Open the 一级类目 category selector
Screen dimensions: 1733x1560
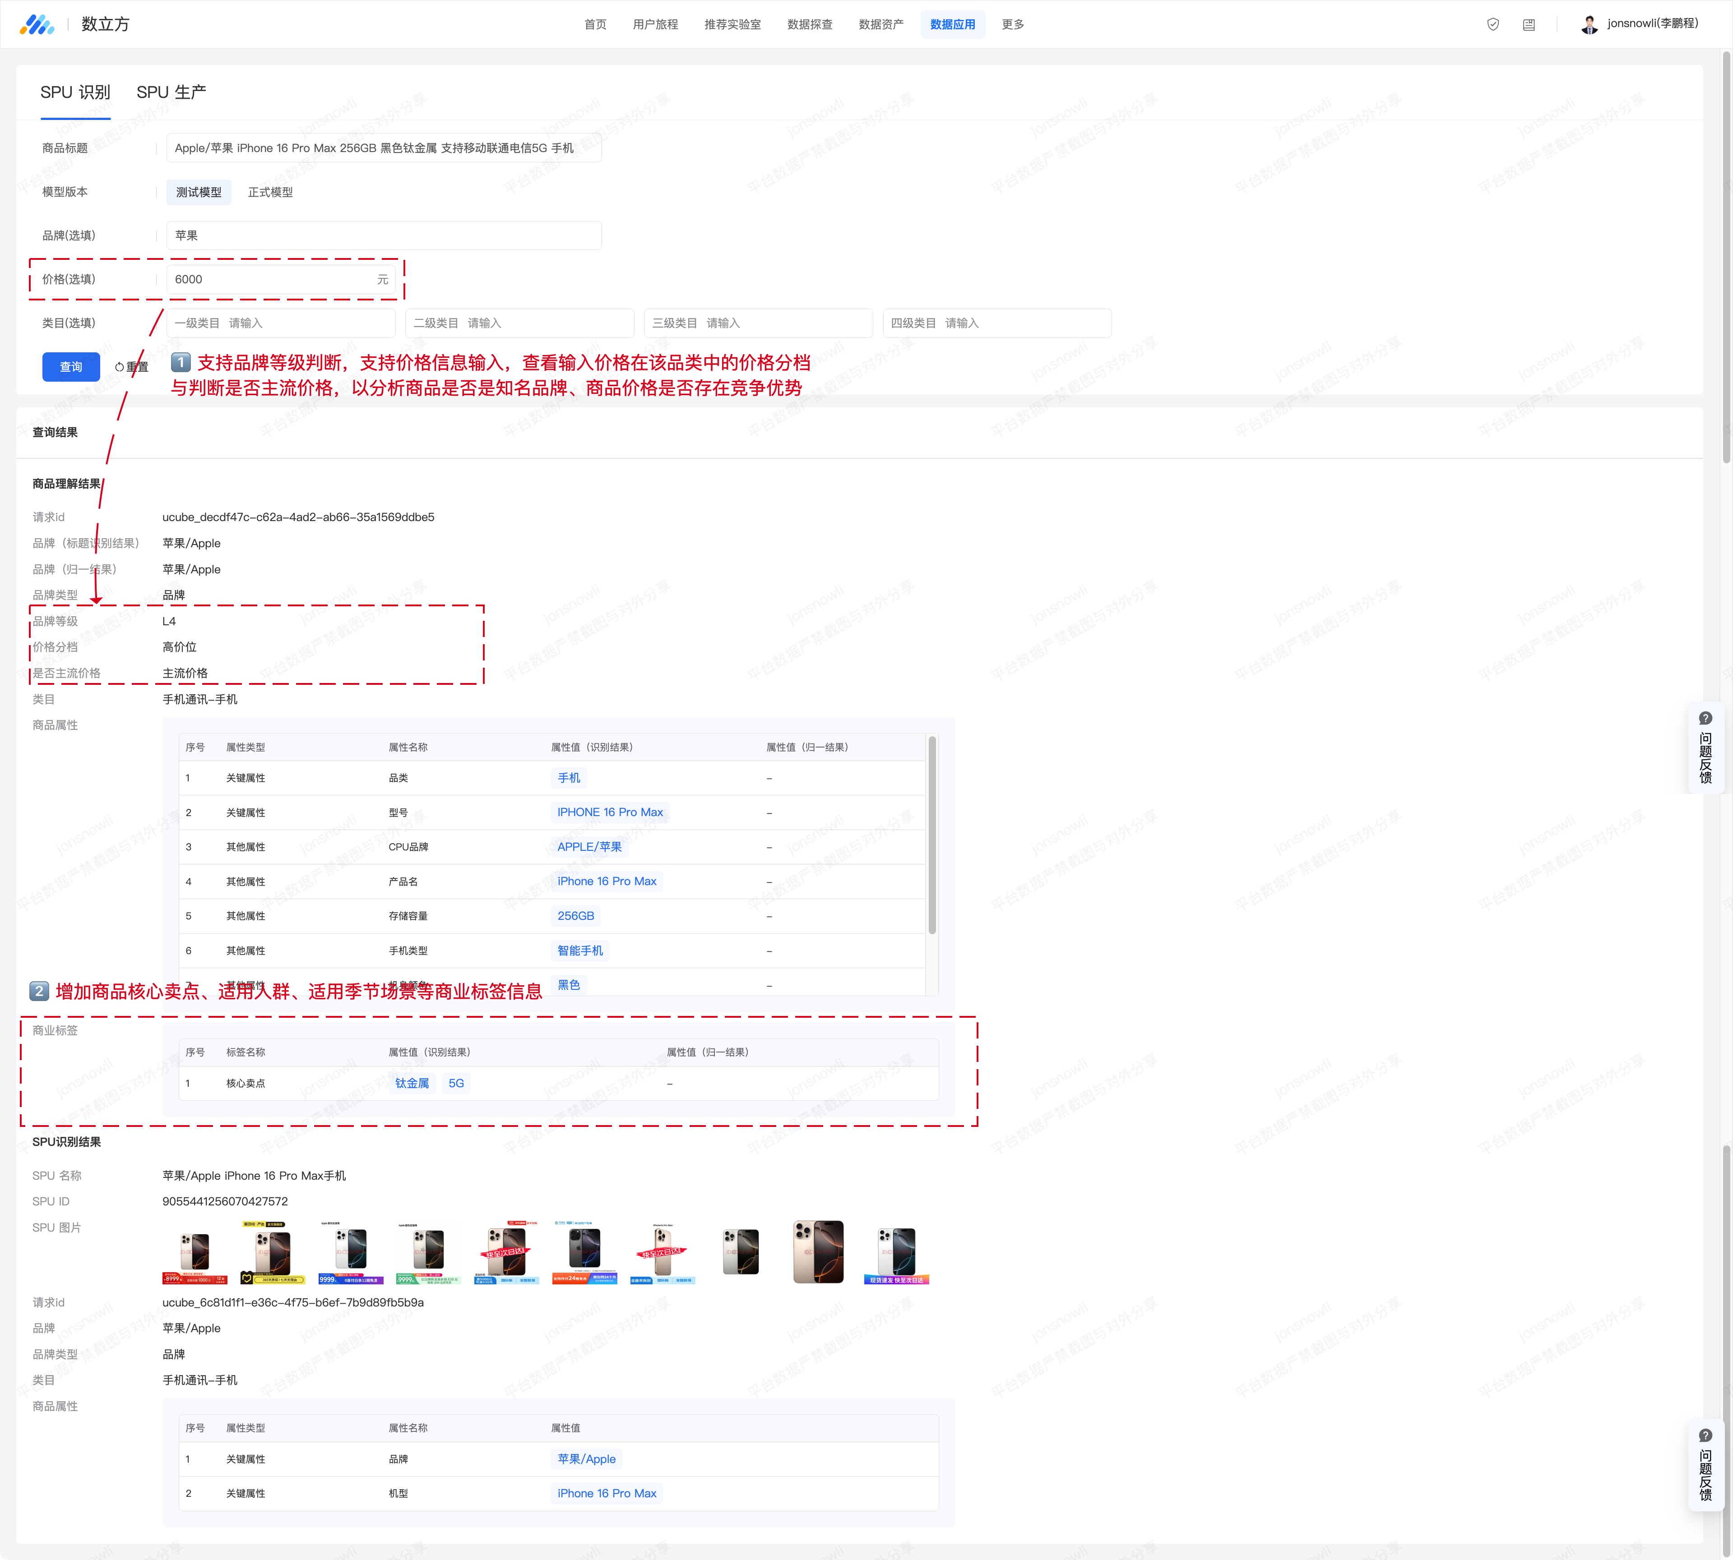click(x=281, y=323)
